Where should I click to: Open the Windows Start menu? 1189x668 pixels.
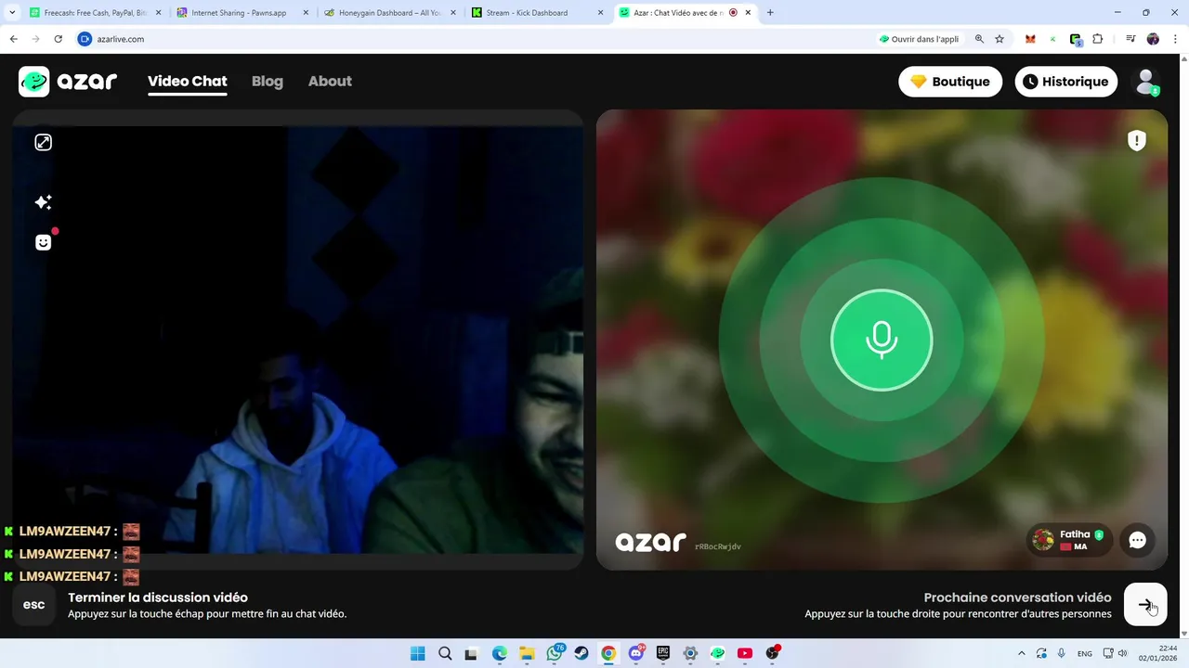tap(418, 653)
